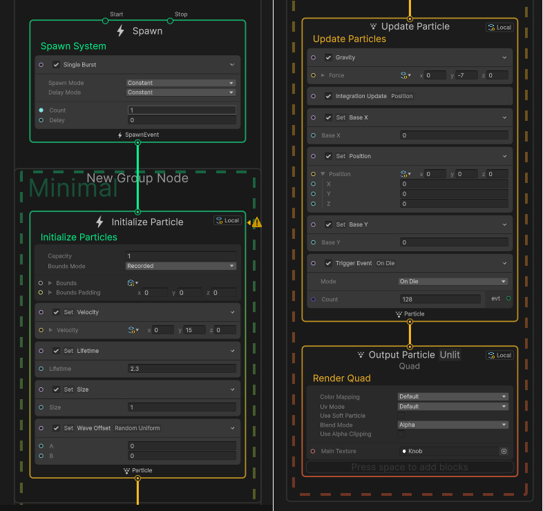This screenshot has height=511, width=543.
Task: Click the Start flow port on Spawn
Action: click(x=105, y=21)
